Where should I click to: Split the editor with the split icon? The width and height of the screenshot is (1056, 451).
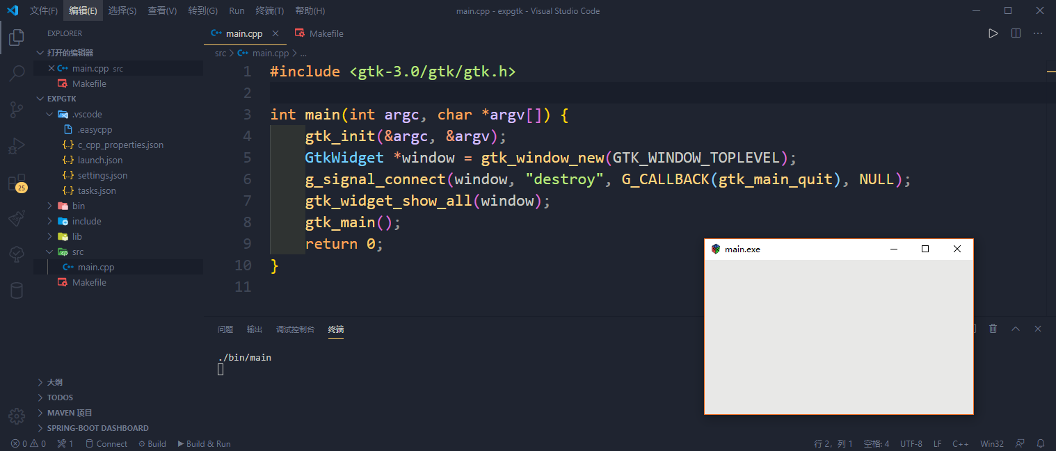pyautogui.click(x=1016, y=33)
